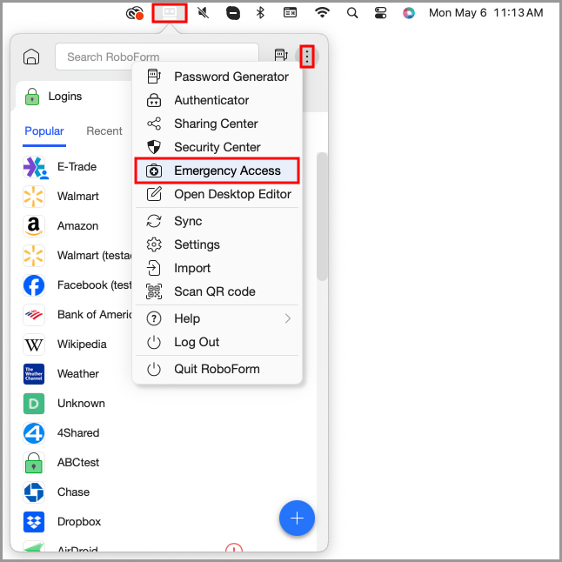Viewport: 562px width, 562px height.
Task: Select Password Generator from the menu
Action: pos(217,77)
